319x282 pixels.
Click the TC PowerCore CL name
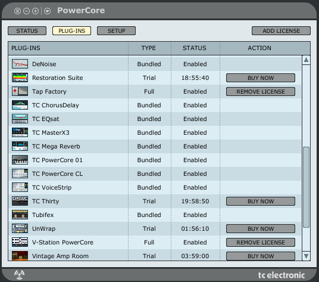[57, 174]
